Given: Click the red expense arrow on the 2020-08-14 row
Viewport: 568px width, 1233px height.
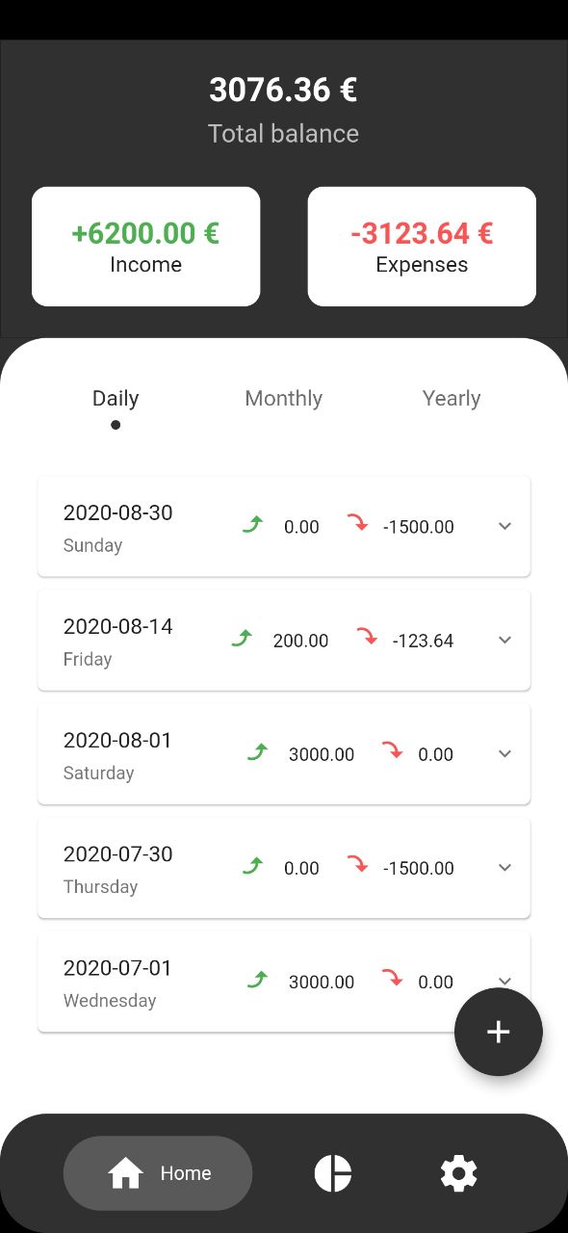Looking at the screenshot, I should [367, 637].
